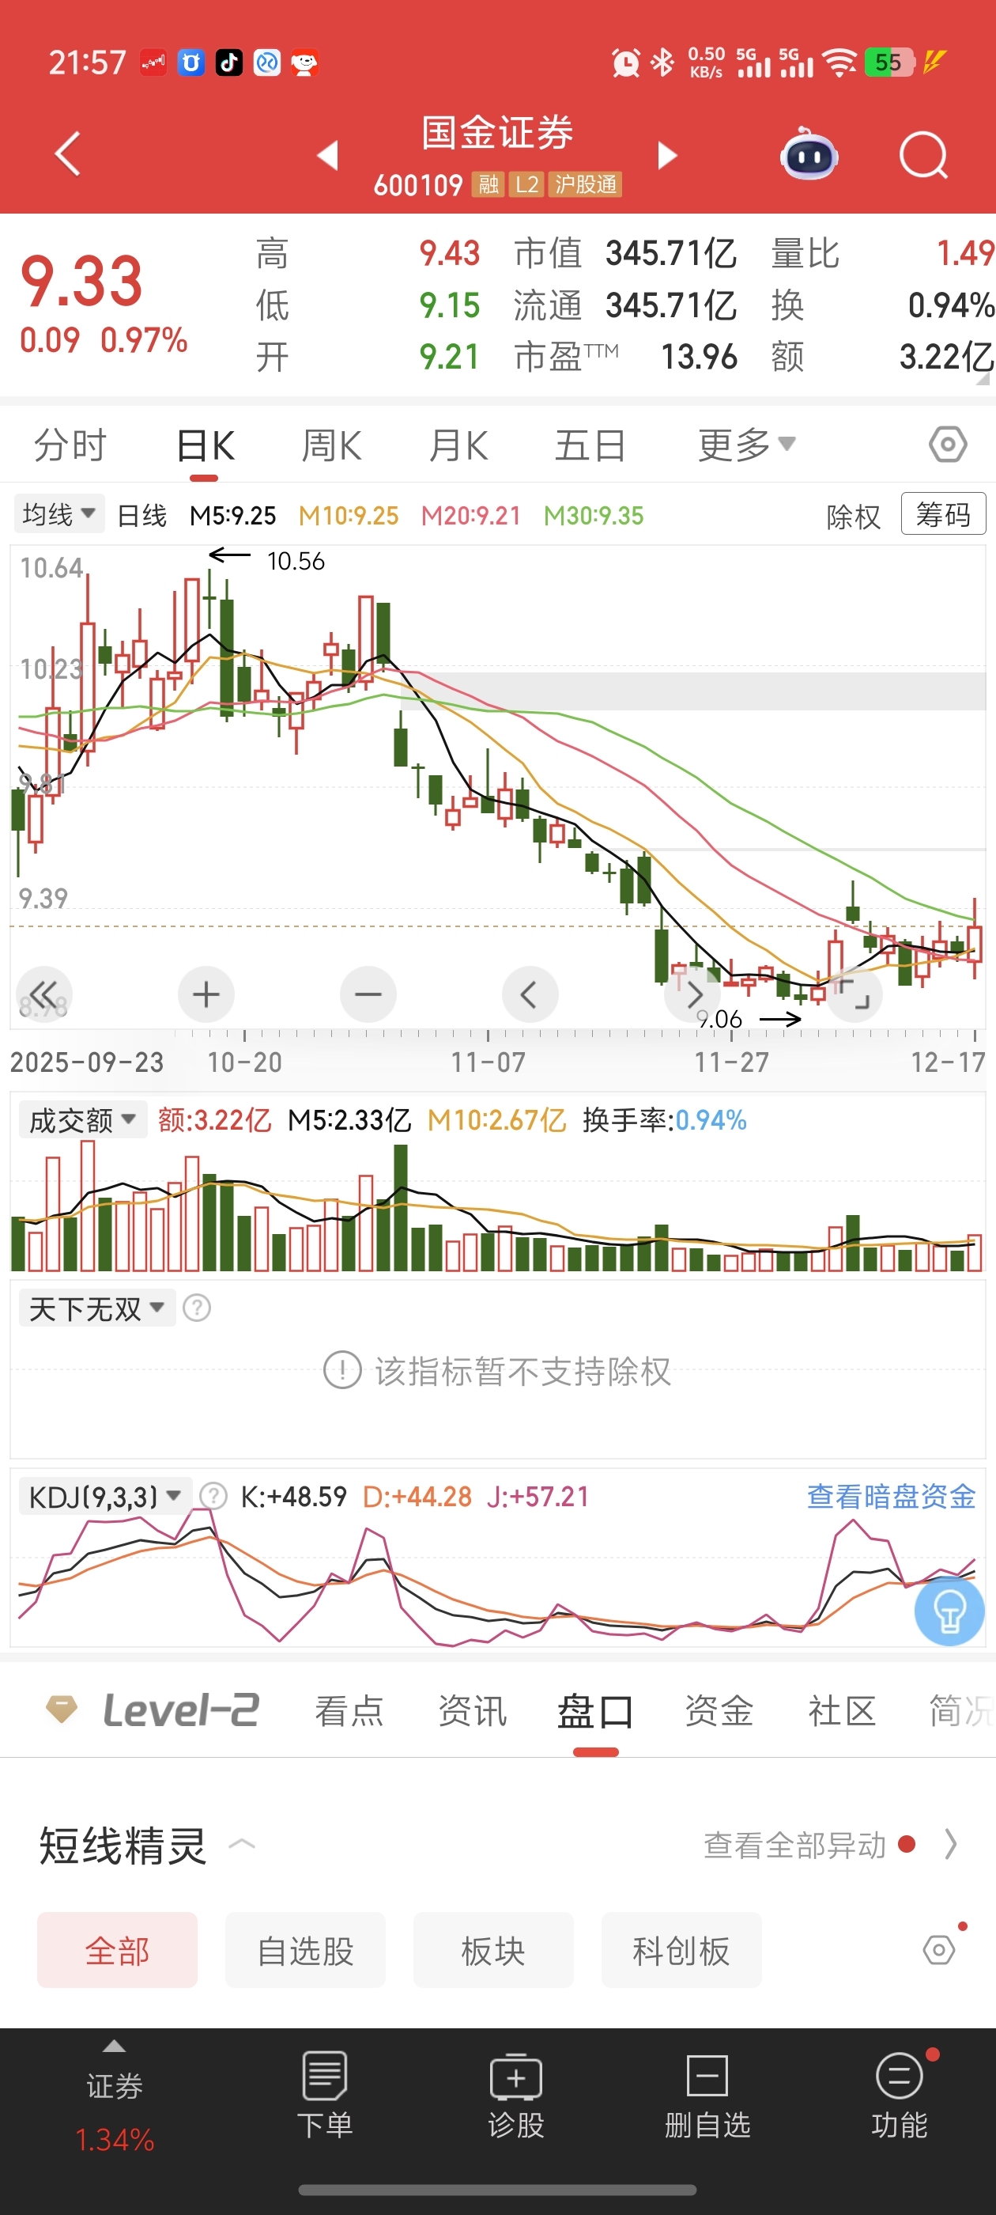Open the robot AI assistant icon

pos(809,156)
